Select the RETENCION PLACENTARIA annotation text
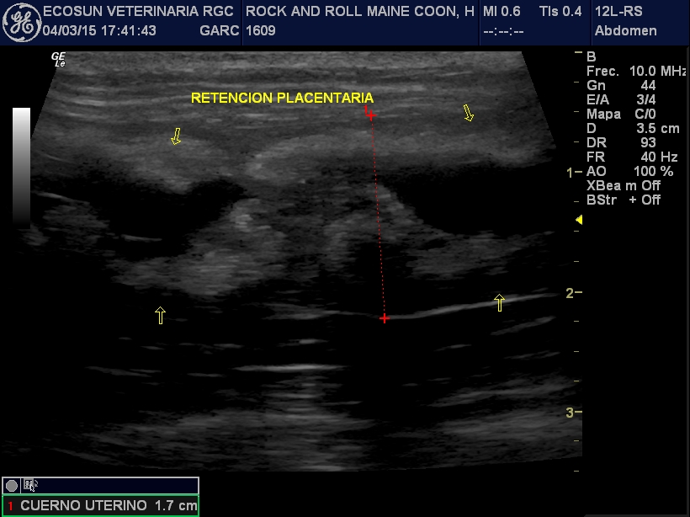 click(282, 98)
